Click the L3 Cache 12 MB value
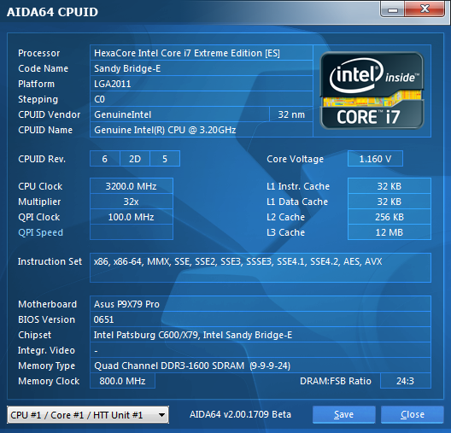451x433 pixels. pyautogui.click(x=389, y=232)
